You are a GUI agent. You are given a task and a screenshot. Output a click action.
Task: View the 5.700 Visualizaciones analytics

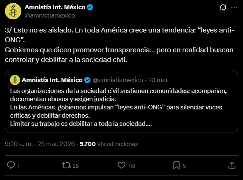coord(109,144)
